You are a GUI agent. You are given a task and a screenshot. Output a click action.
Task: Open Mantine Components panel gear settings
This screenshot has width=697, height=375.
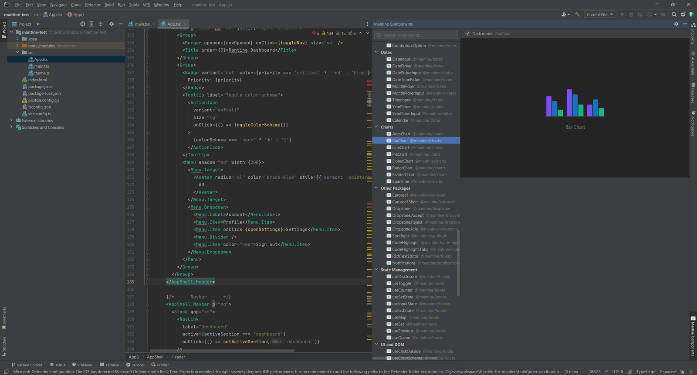(676, 24)
